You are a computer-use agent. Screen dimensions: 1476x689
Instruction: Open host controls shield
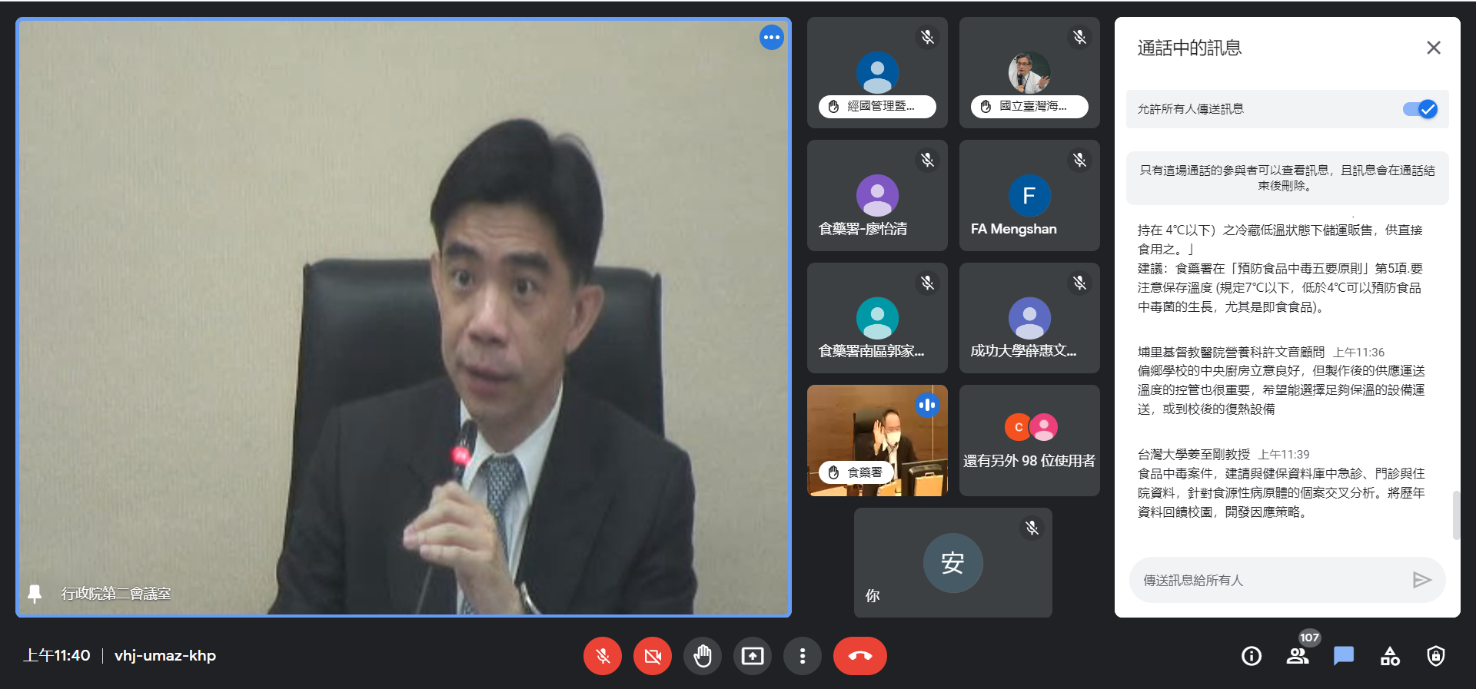click(1436, 656)
